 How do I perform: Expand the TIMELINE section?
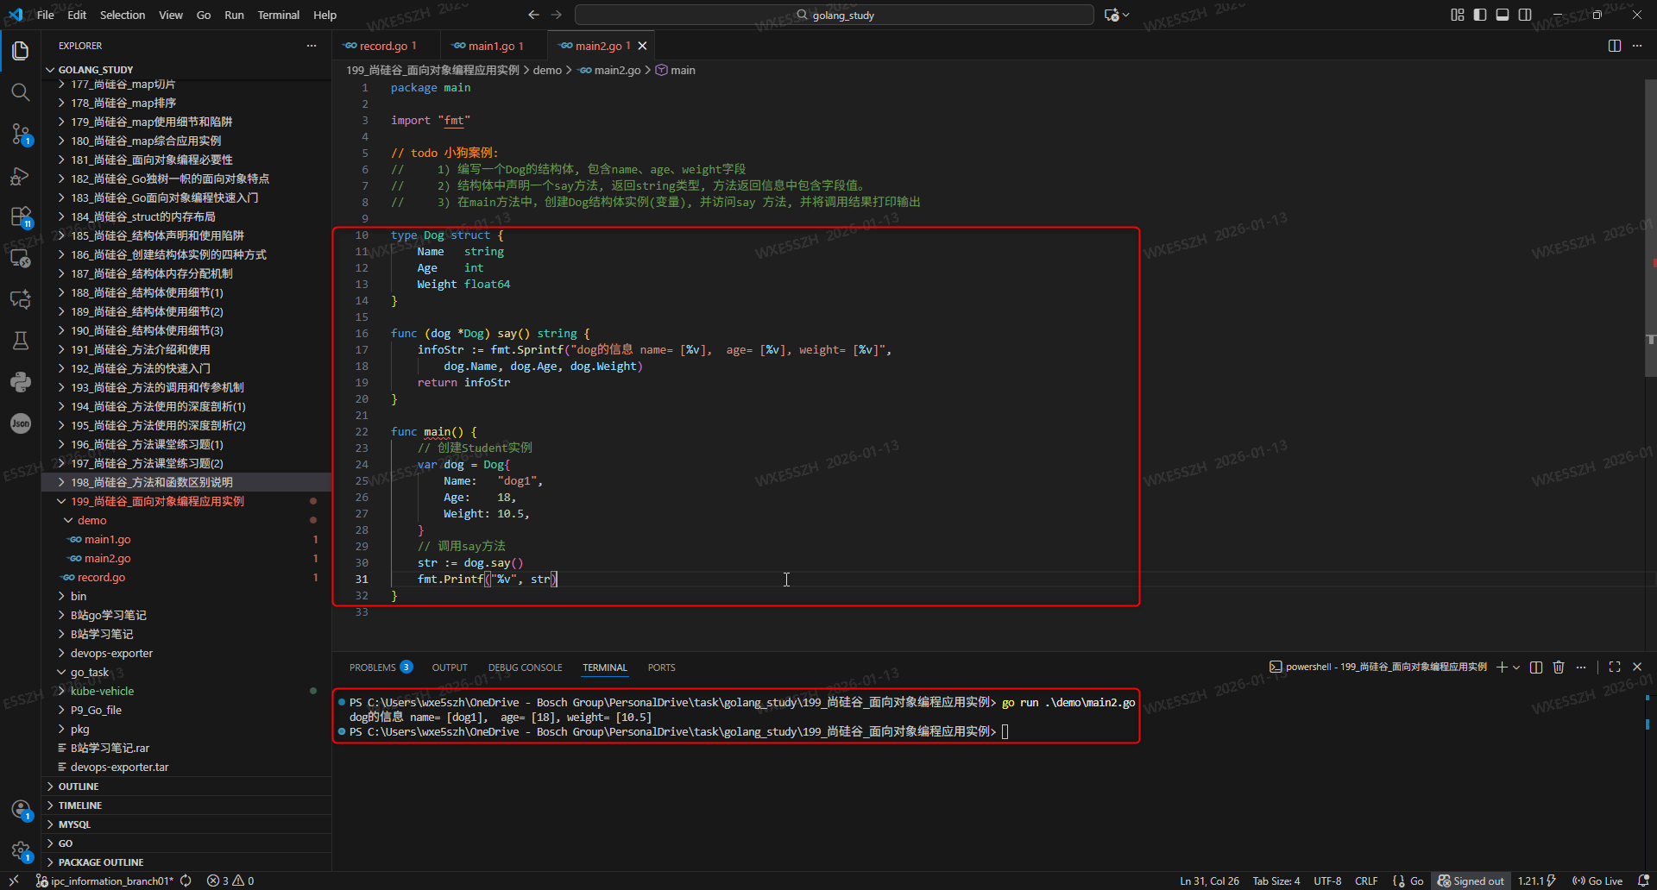click(x=186, y=805)
